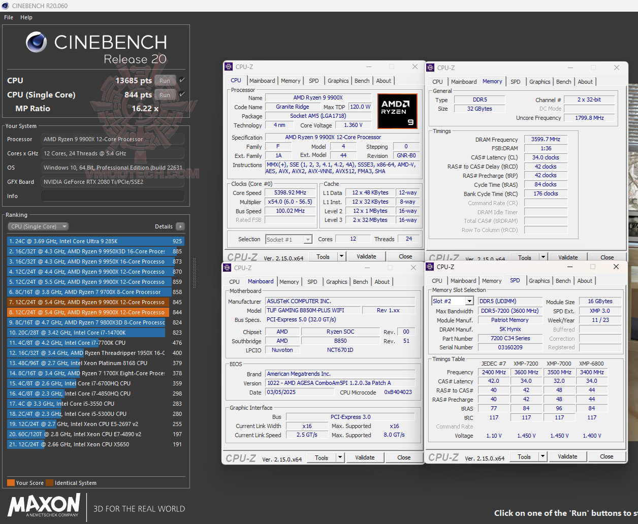Click the BIOS Version field text
This screenshot has width=638, height=524.
click(340, 383)
